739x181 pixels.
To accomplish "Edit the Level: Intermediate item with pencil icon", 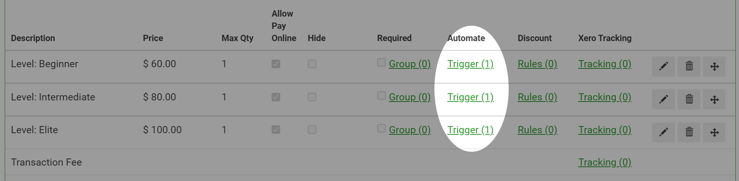I will click(663, 99).
